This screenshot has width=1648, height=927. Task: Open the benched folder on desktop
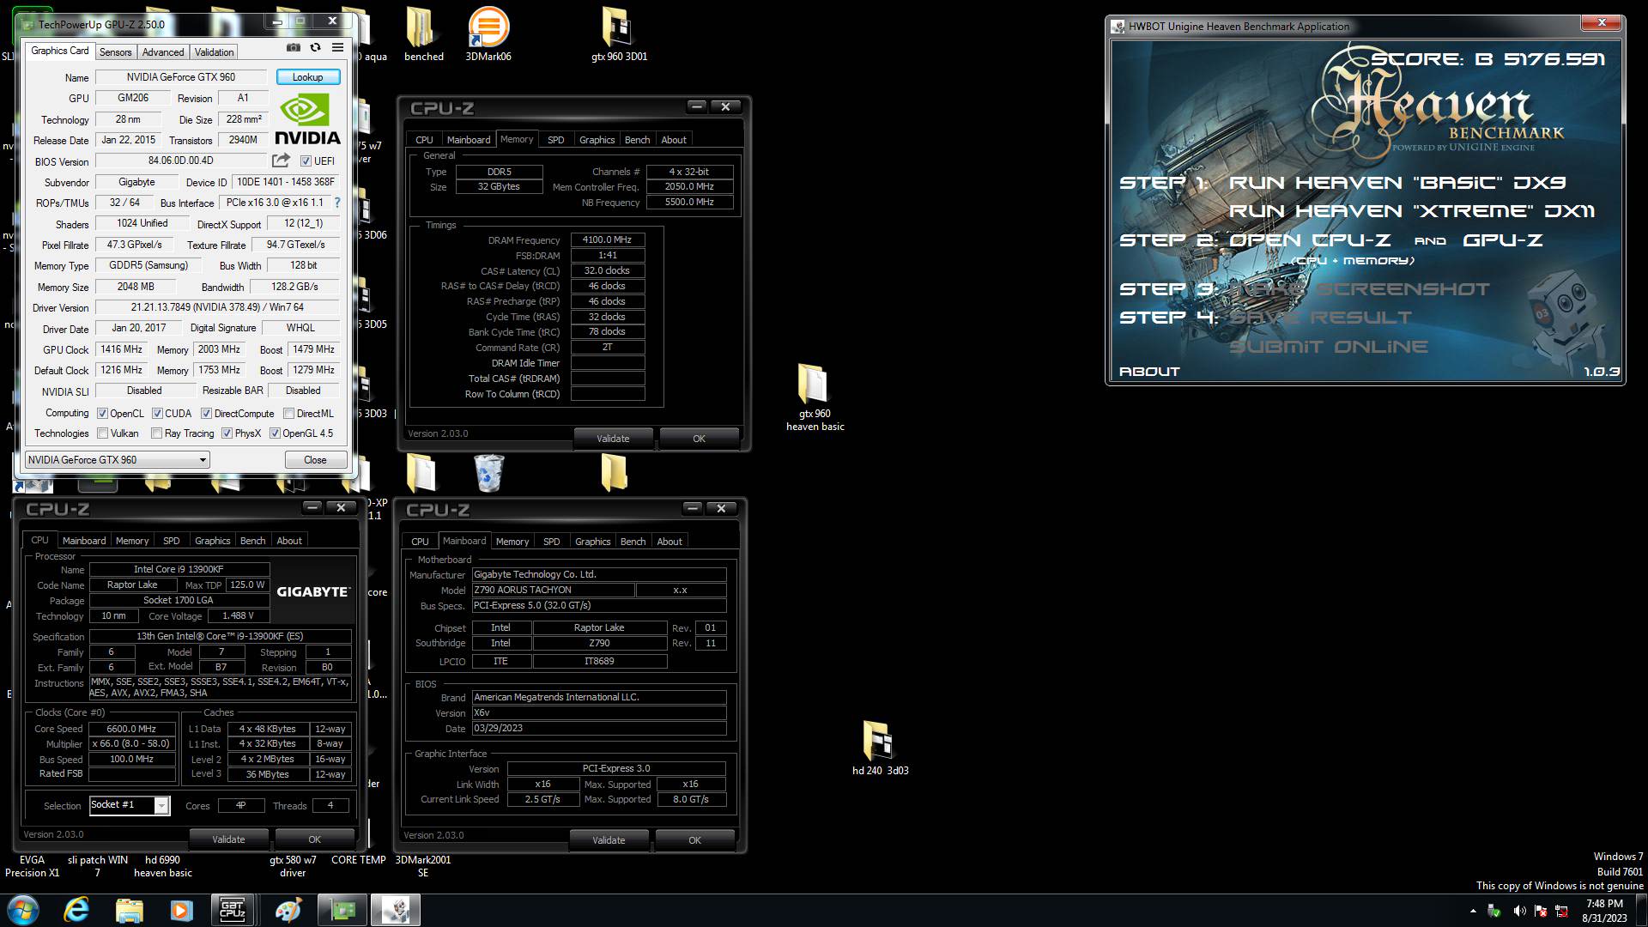tap(423, 34)
